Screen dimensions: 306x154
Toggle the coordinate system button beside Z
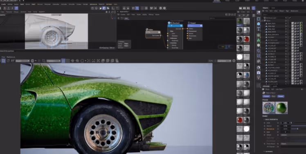pyautogui.click(x=16, y=8)
